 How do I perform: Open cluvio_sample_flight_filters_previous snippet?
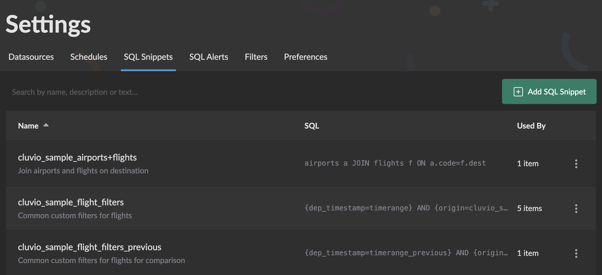click(x=89, y=247)
